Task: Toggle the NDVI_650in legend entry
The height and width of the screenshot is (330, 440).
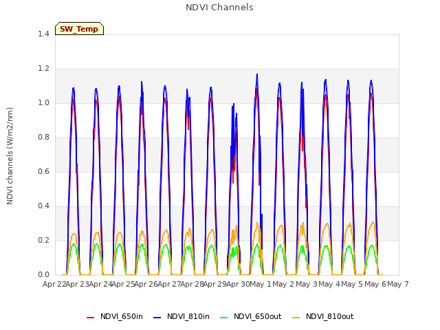Action: pos(115,316)
